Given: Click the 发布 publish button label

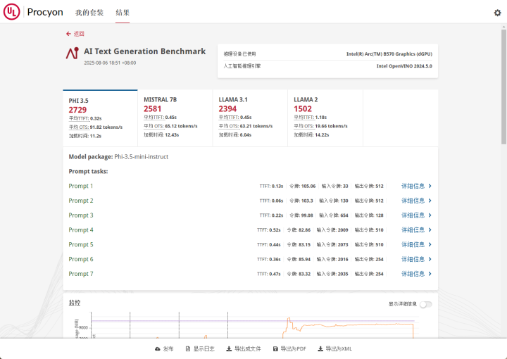Looking at the screenshot, I should coord(168,349).
